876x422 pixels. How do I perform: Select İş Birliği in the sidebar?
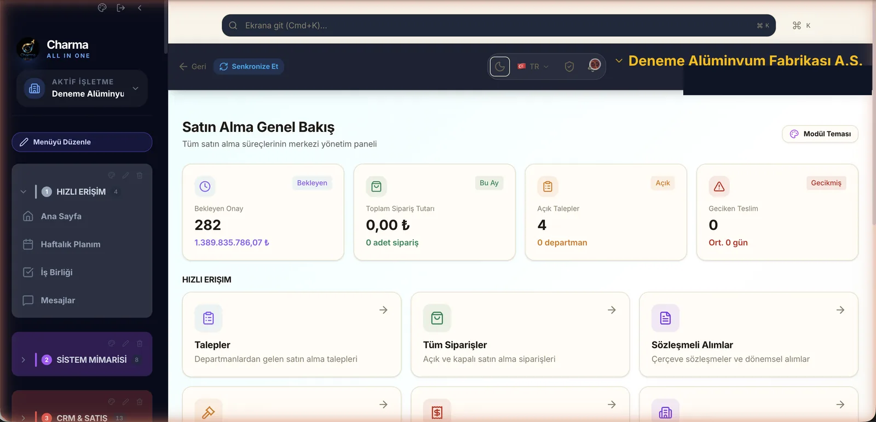pos(82,272)
